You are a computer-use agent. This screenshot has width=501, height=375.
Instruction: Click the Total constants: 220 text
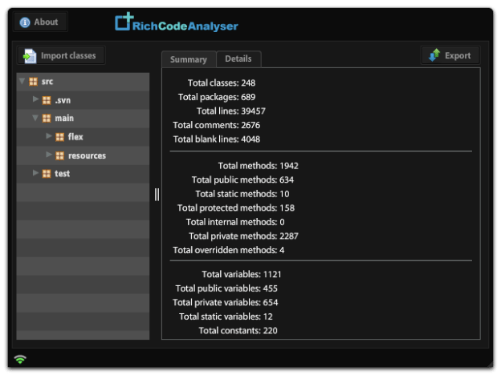tap(238, 330)
